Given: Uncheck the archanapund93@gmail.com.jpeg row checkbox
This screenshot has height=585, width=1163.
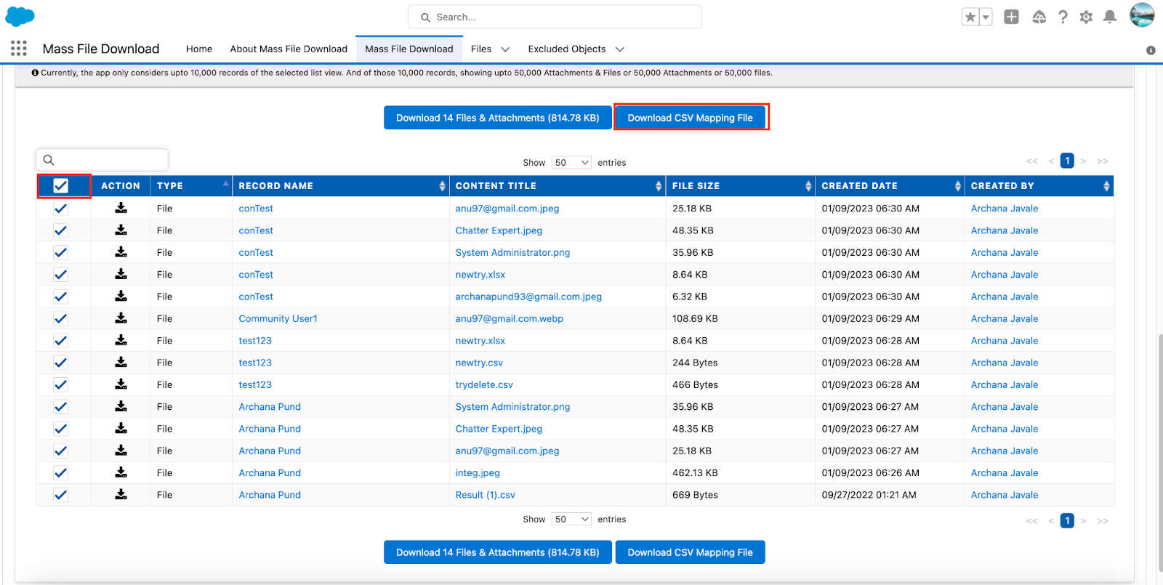Looking at the screenshot, I should 61,296.
